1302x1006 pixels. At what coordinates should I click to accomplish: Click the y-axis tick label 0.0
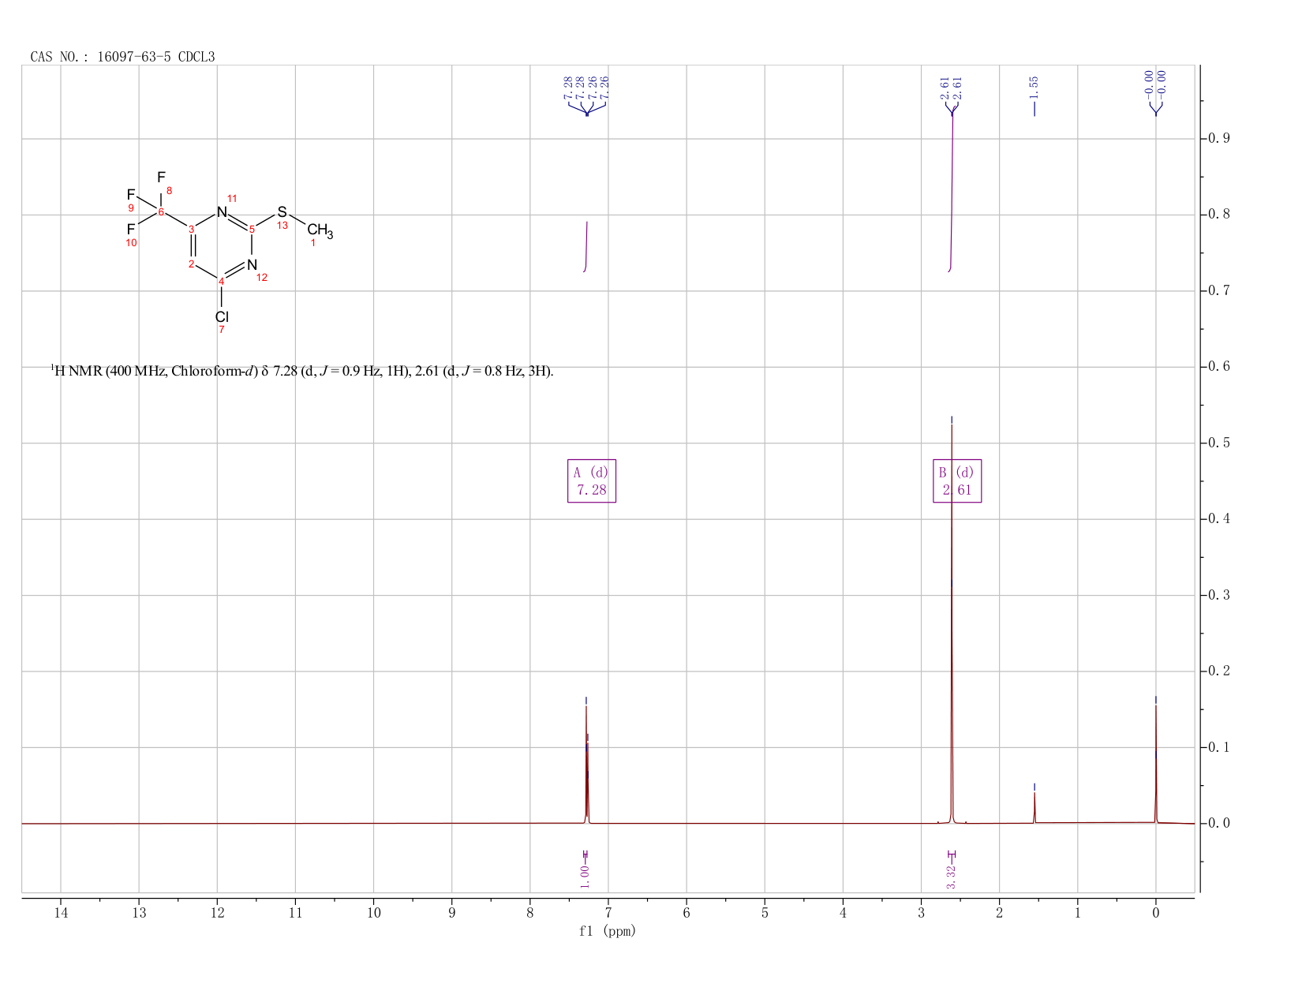(x=1219, y=823)
